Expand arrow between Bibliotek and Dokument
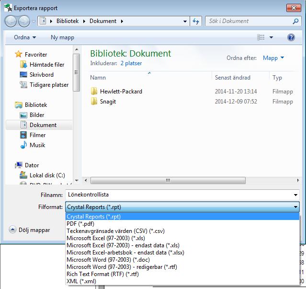 coord(84,21)
